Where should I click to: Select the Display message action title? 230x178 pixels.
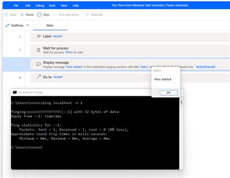56,62
